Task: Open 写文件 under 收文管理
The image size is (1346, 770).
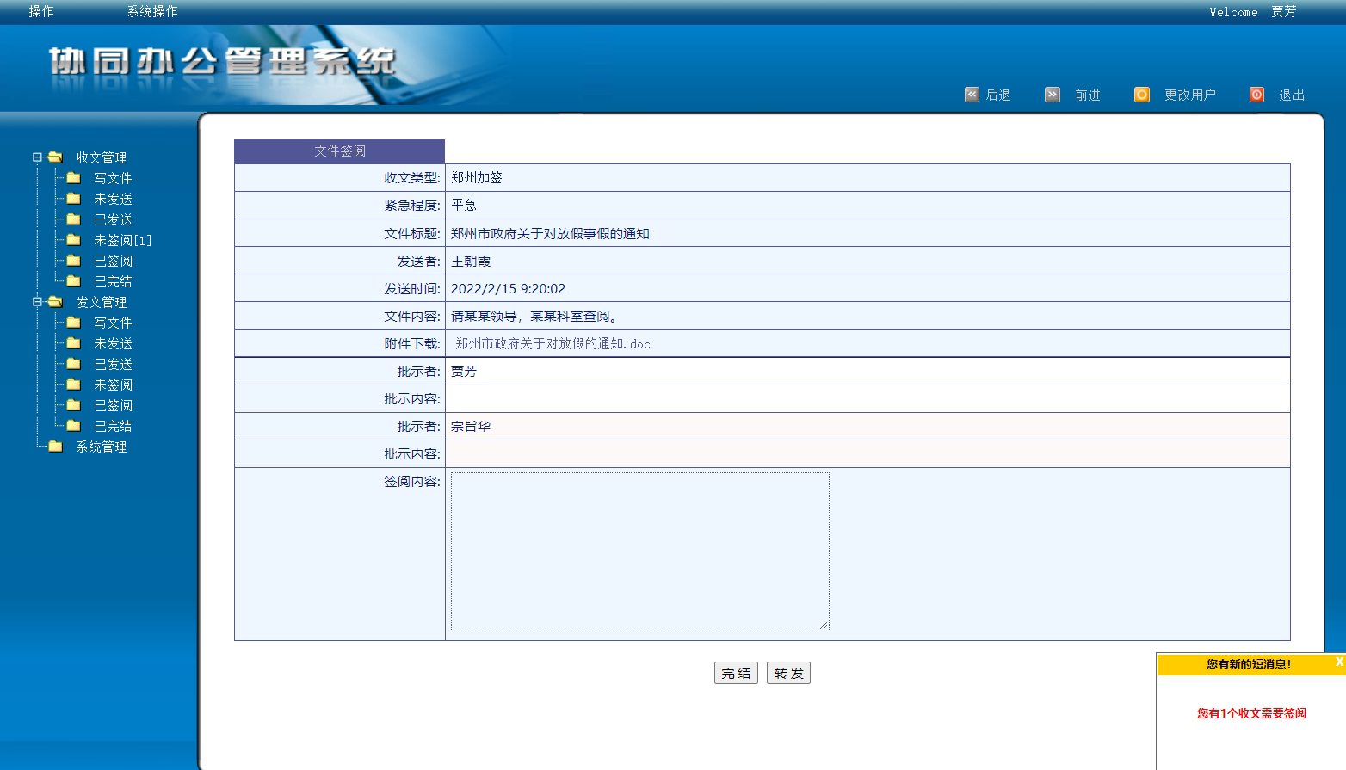Action: point(113,178)
